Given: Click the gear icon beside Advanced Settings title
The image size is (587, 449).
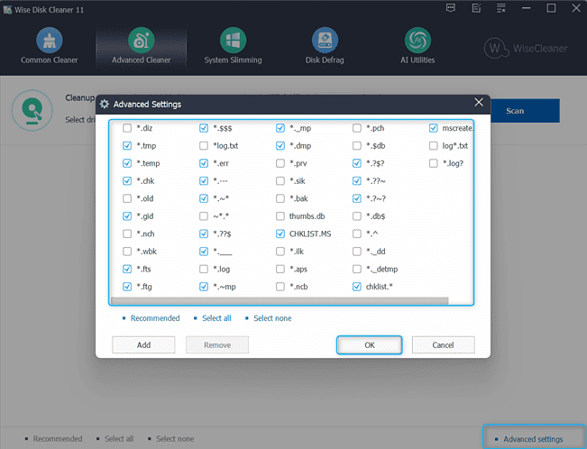Looking at the screenshot, I should tap(105, 104).
